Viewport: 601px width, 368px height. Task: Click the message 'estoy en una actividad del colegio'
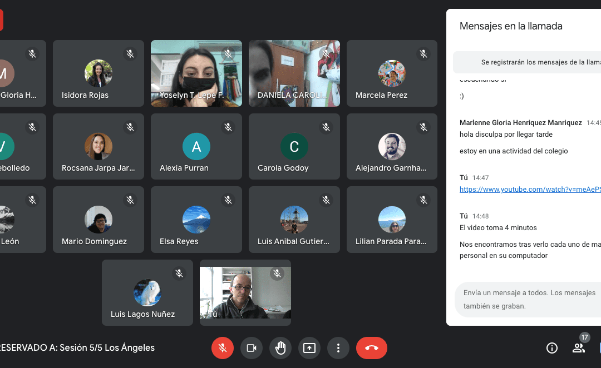(x=514, y=151)
